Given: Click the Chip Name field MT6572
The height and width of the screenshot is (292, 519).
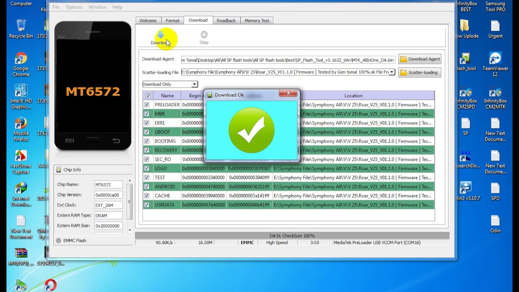Looking at the screenshot, I should [x=108, y=185].
